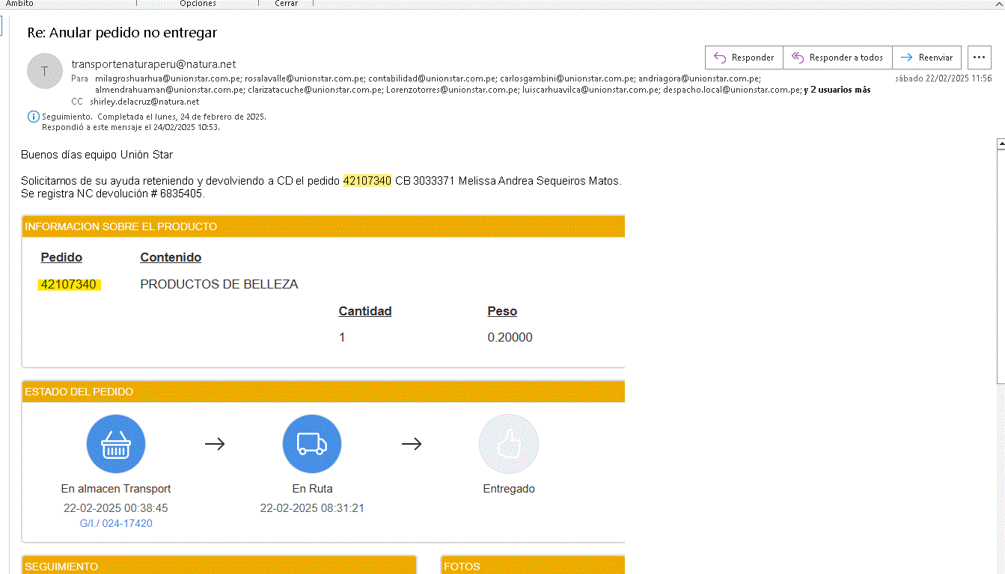The height and width of the screenshot is (574, 1005).
Task: Click the scrollbar up arrow
Action: [x=1001, y=143]
